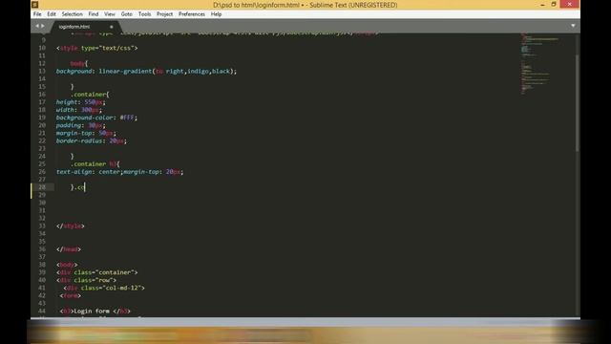Screen dimensions: 611x344
Task: Click the 'border-radius' property on line 22
Action: [79, 140]
